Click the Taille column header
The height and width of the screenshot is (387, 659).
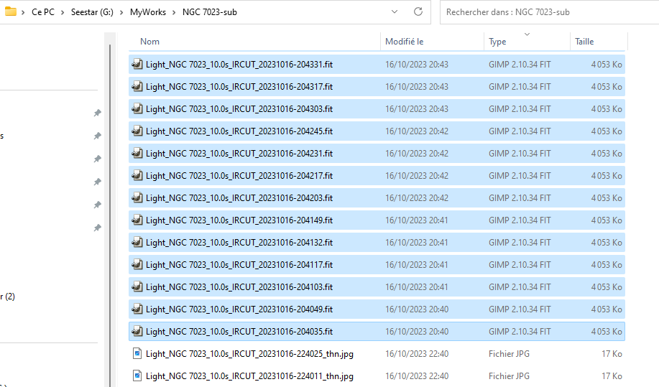[584, 42]
